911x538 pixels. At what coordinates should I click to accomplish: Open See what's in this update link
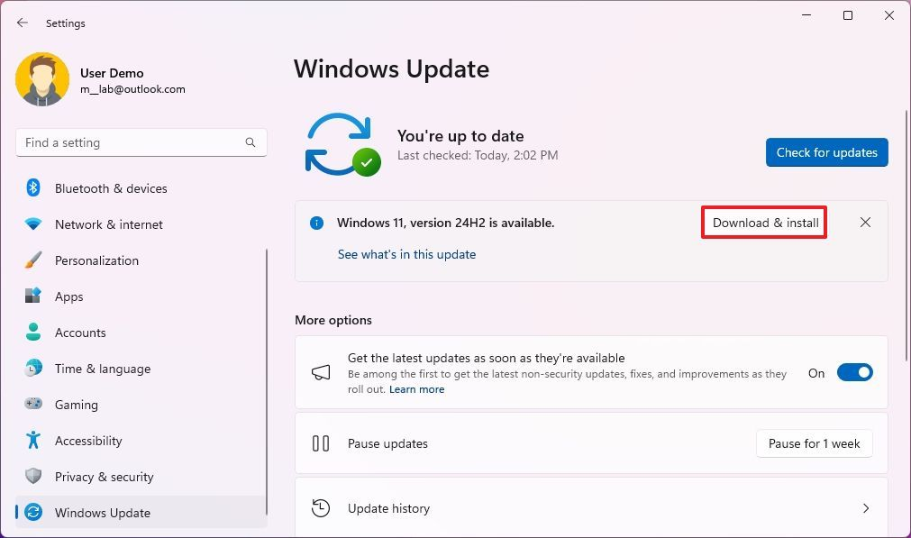[406, 254]
